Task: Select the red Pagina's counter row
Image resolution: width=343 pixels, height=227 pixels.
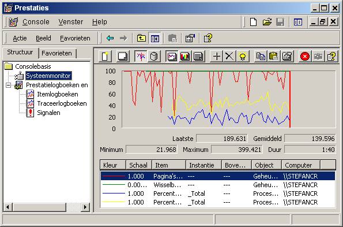Action: [218, 176]
